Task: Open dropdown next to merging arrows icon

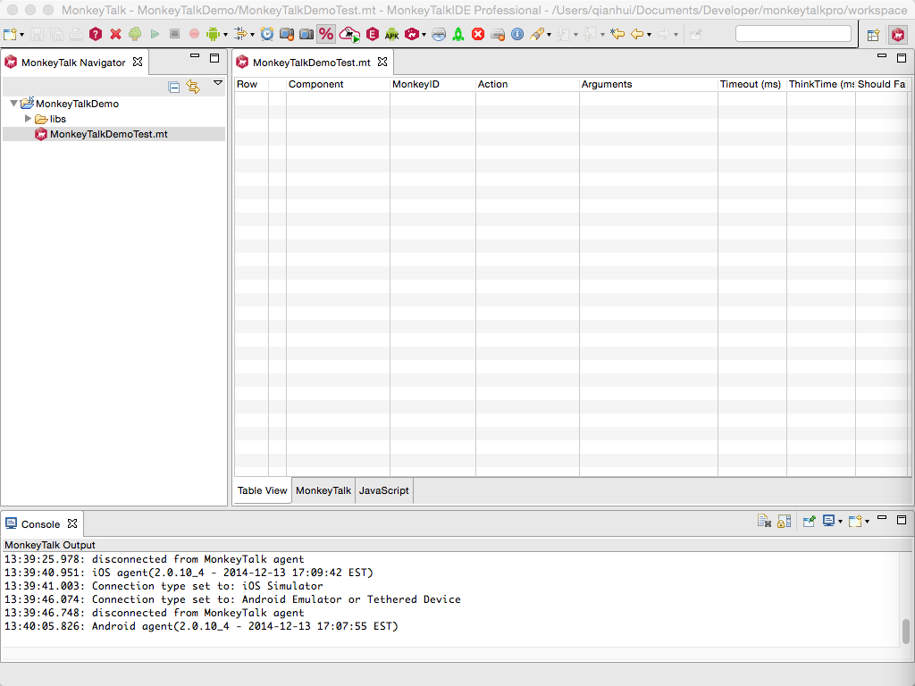Action: [x=252, y=35]
